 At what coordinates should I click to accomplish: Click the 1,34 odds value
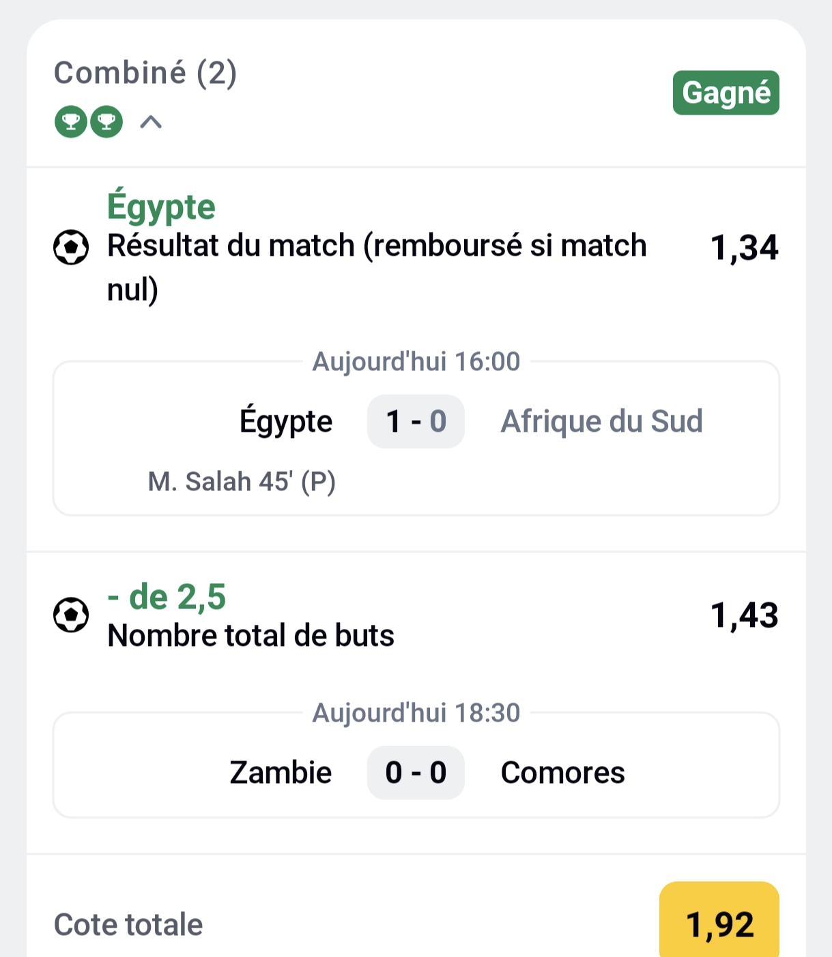(x=744, y=248)
